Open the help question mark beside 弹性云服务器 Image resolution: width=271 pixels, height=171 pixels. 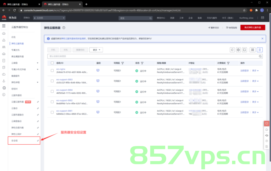pyautogui.click(x=64, y=28)
